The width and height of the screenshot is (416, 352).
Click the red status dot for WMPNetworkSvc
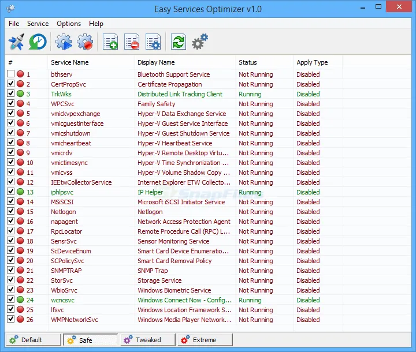(20, 319)
